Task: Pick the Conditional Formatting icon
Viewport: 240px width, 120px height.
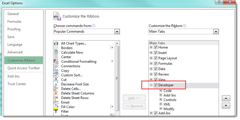Action: click(x=56, y=61)
